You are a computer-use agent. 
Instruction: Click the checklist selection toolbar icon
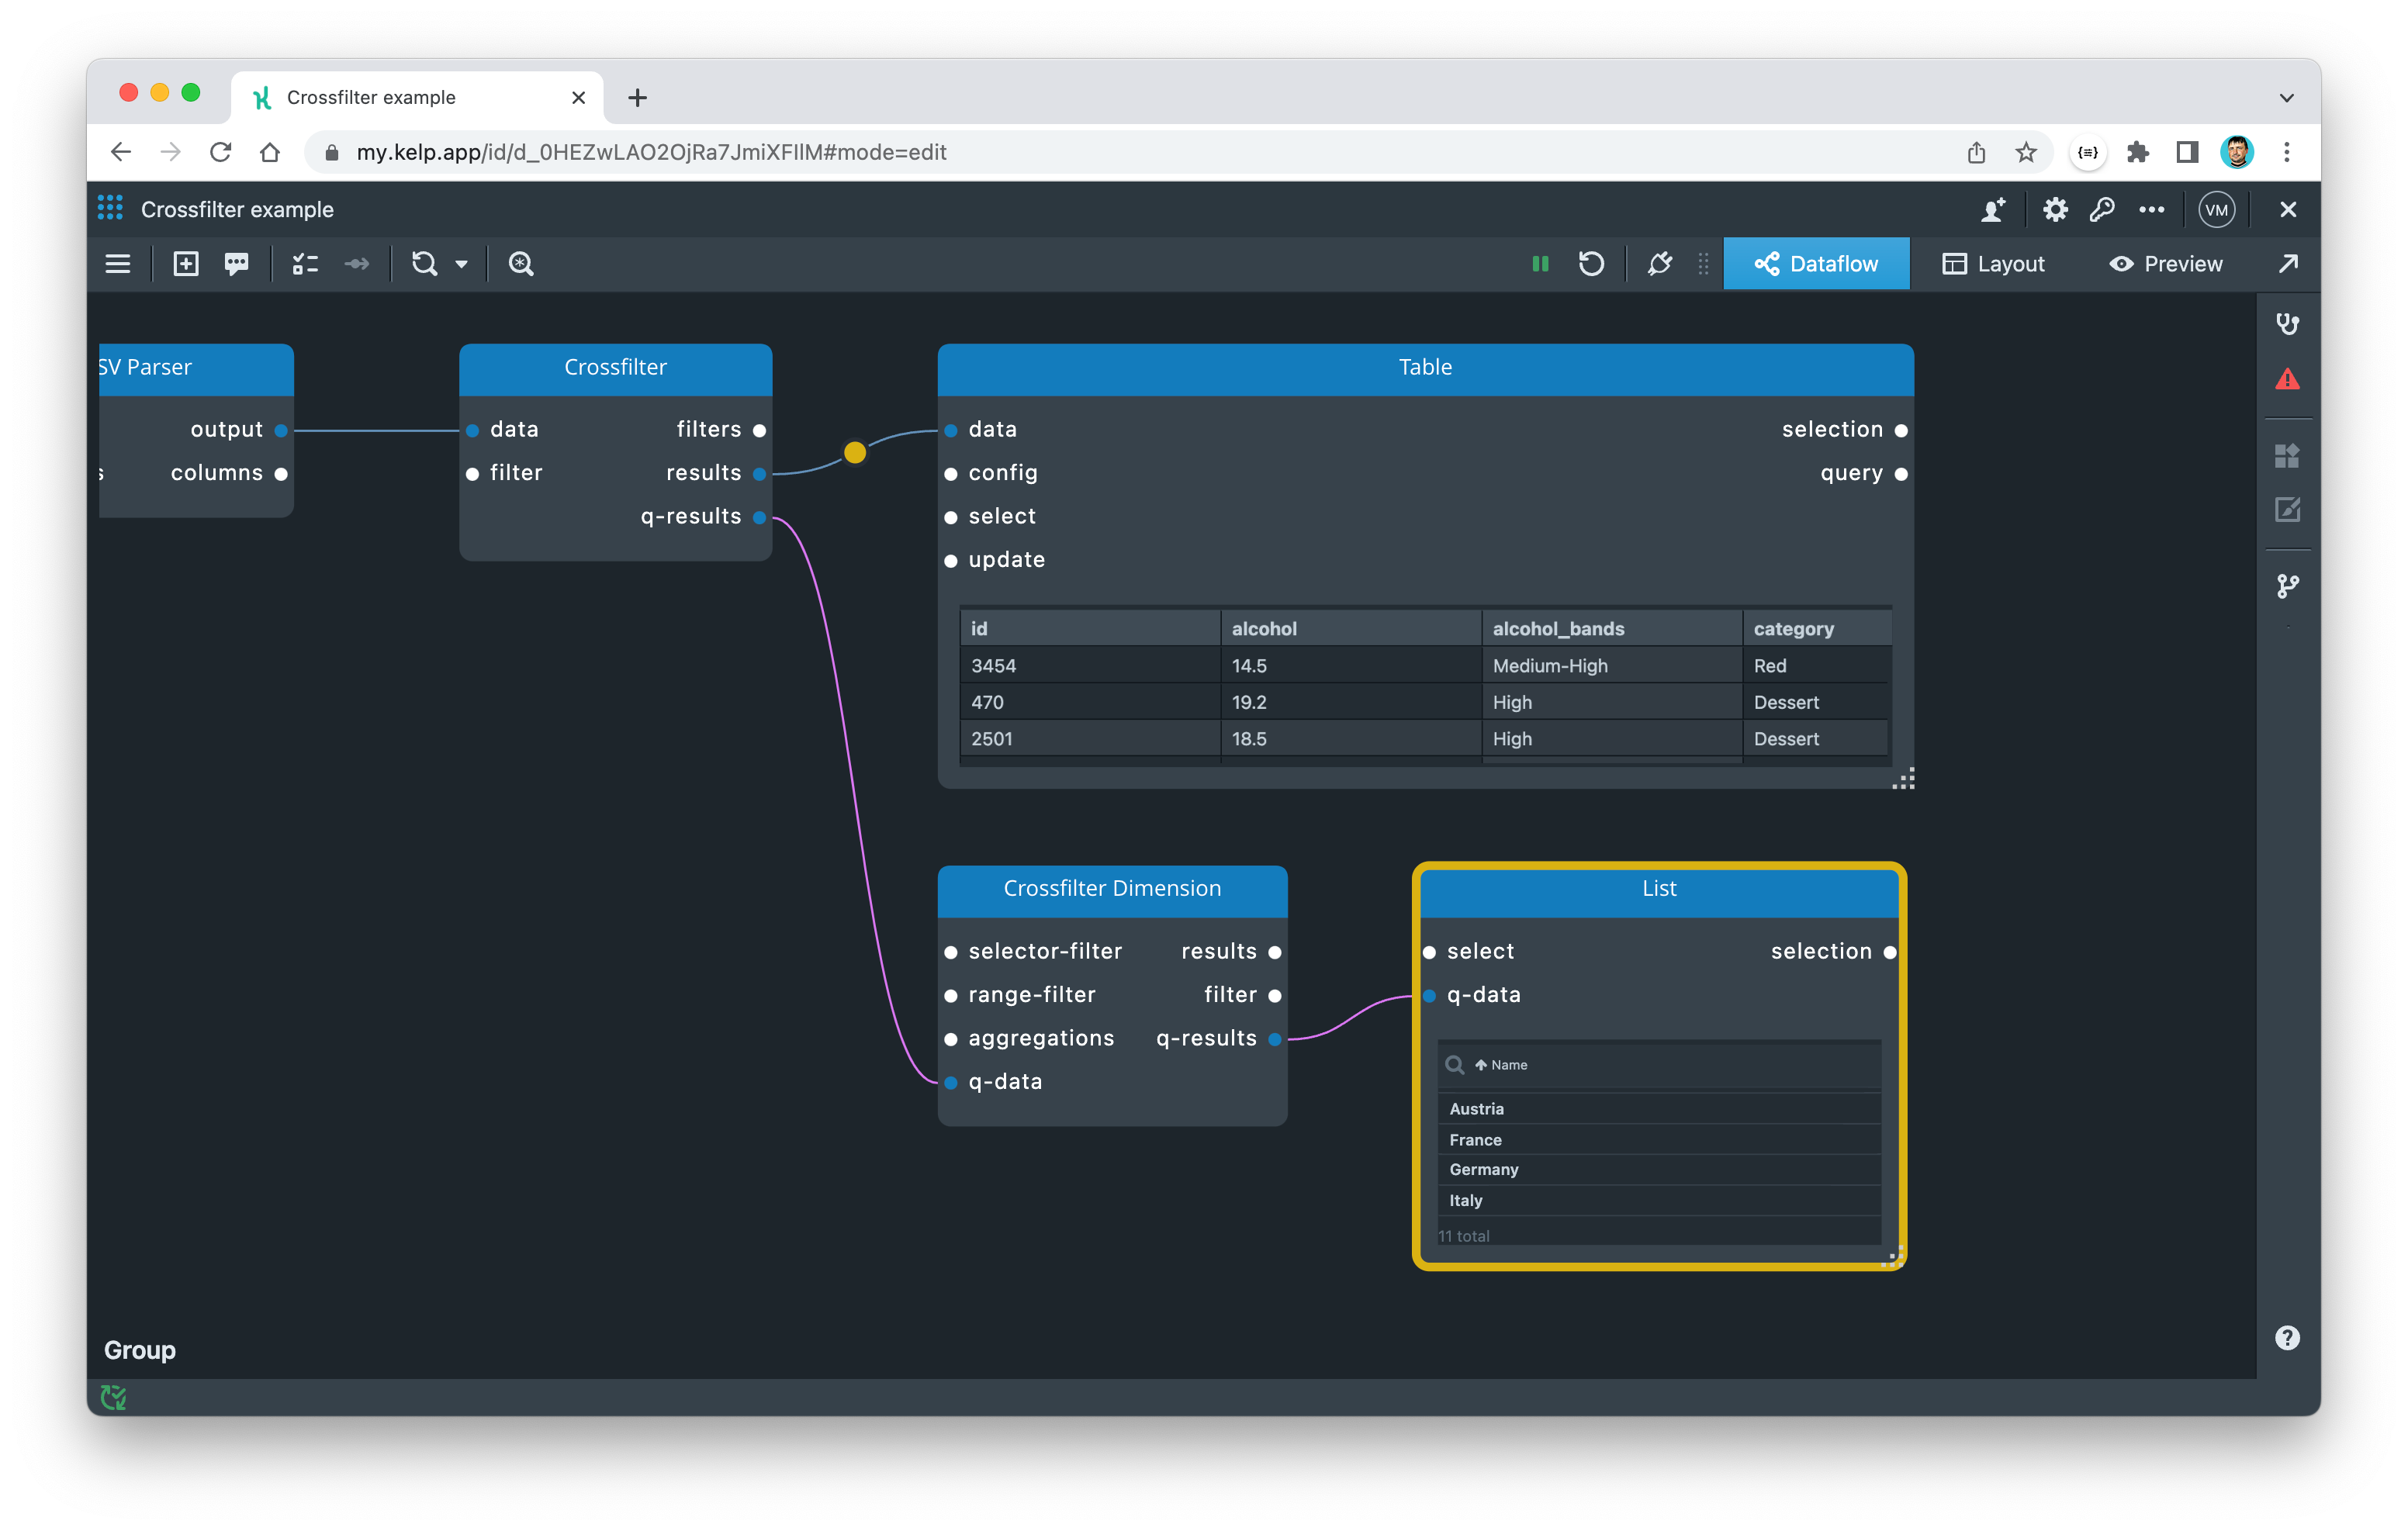point(305,264)
